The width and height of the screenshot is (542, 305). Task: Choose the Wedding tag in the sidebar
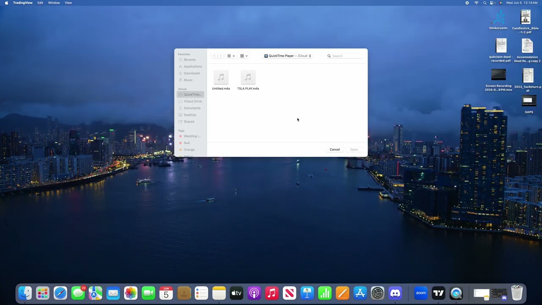click(190, 136)
